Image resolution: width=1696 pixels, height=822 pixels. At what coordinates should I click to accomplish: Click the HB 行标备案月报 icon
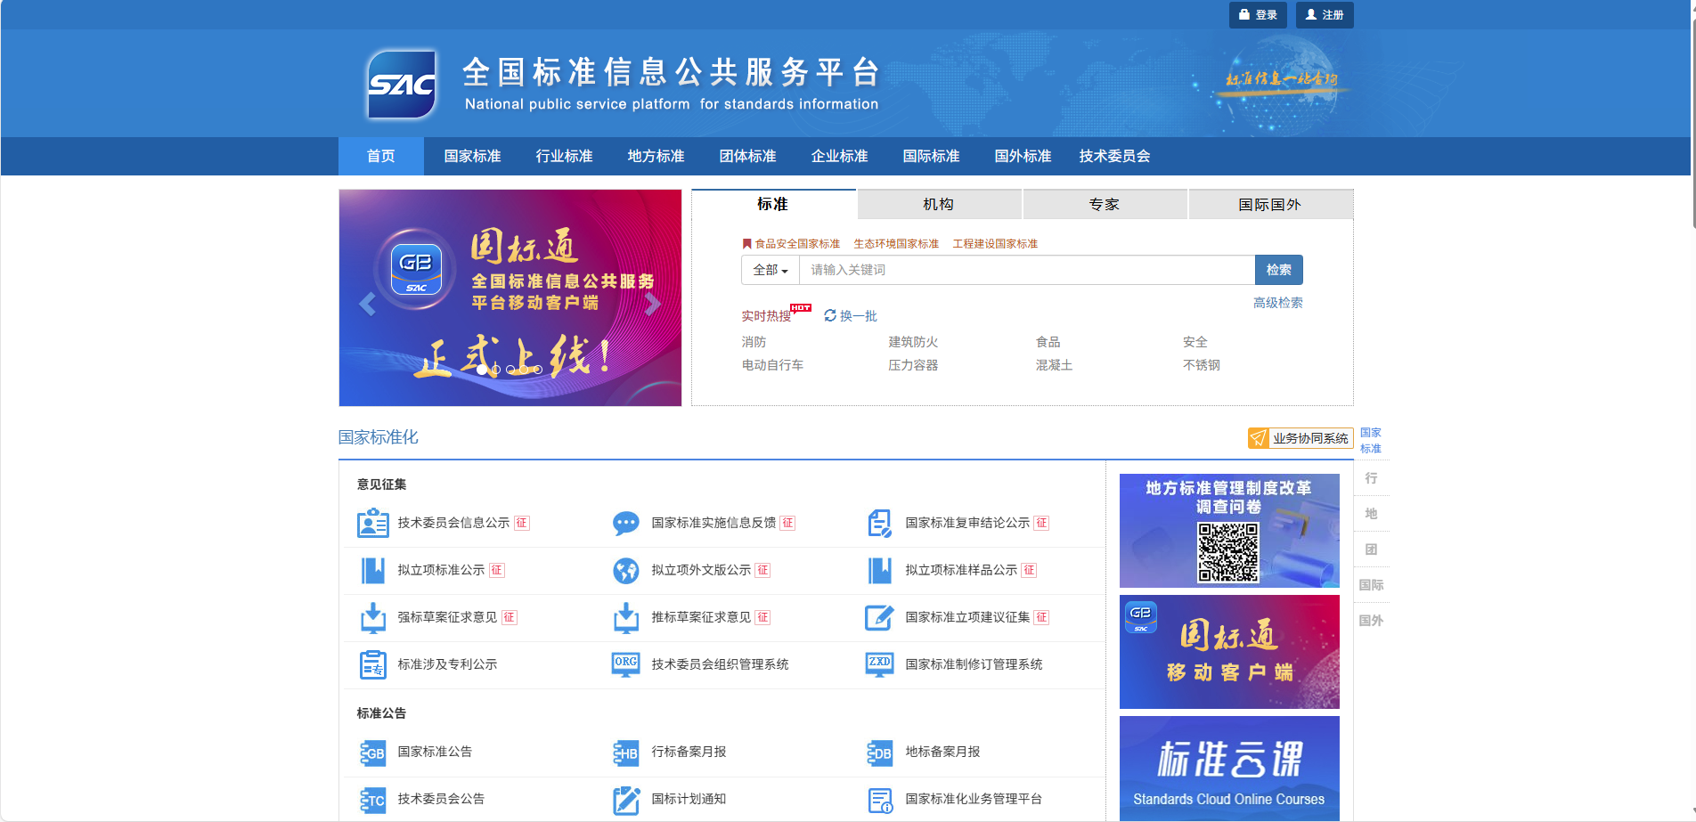point(626,752)
